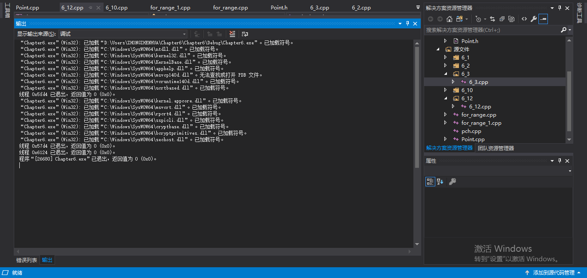Switch to the 6_10.cpp editor tab
The height and width of the screenshot is (278, 587).
116,8
